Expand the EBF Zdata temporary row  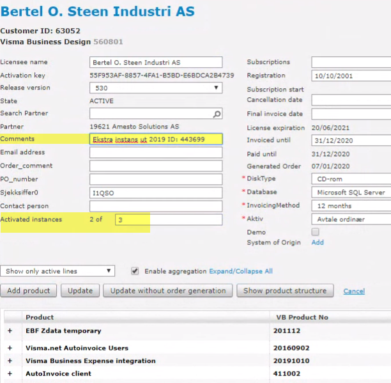pos(10,331)
